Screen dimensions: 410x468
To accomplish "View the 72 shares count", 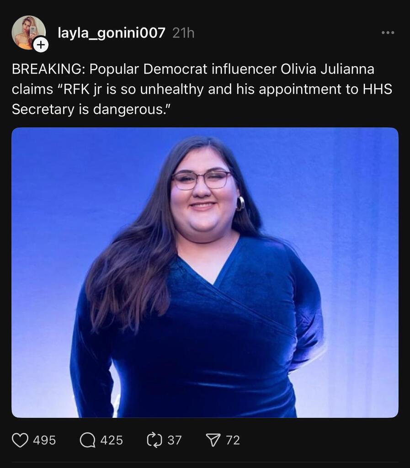I will click(x=233, y=440).
